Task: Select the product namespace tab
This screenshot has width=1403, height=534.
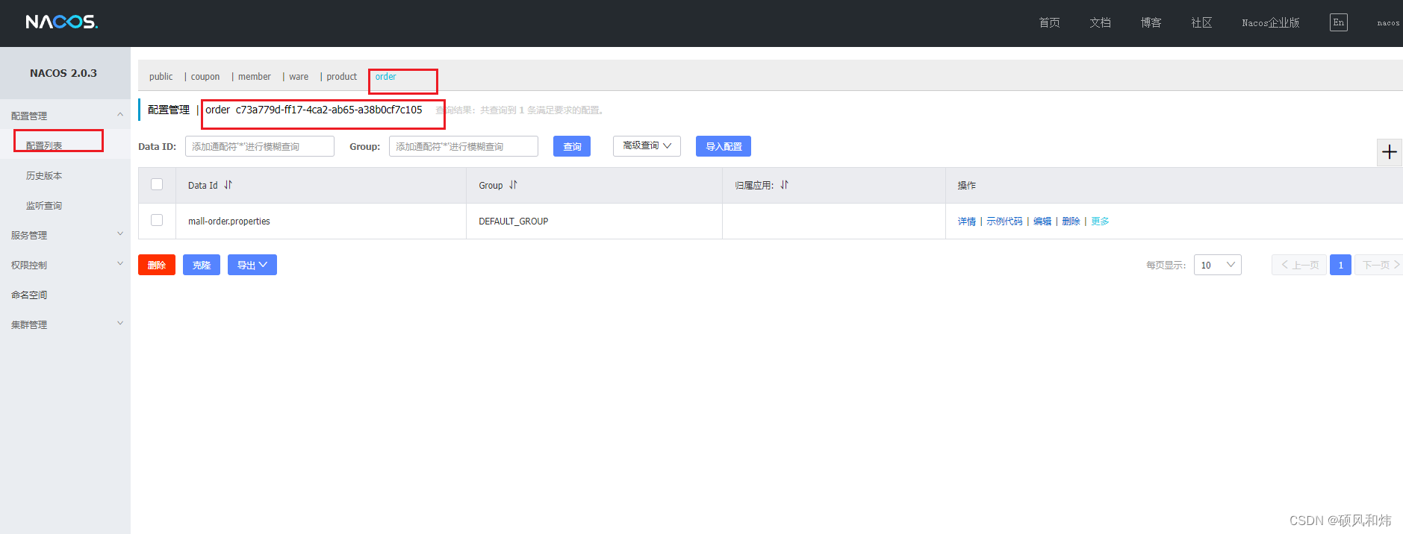Action: [x=342, y=77]
